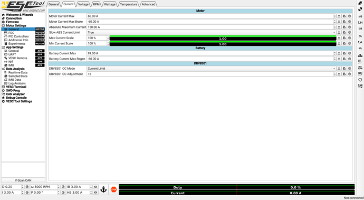The width and height of the screenshot is (364, 200).
Task: Click the heartbeat heart icon
Action: [360, 80]
